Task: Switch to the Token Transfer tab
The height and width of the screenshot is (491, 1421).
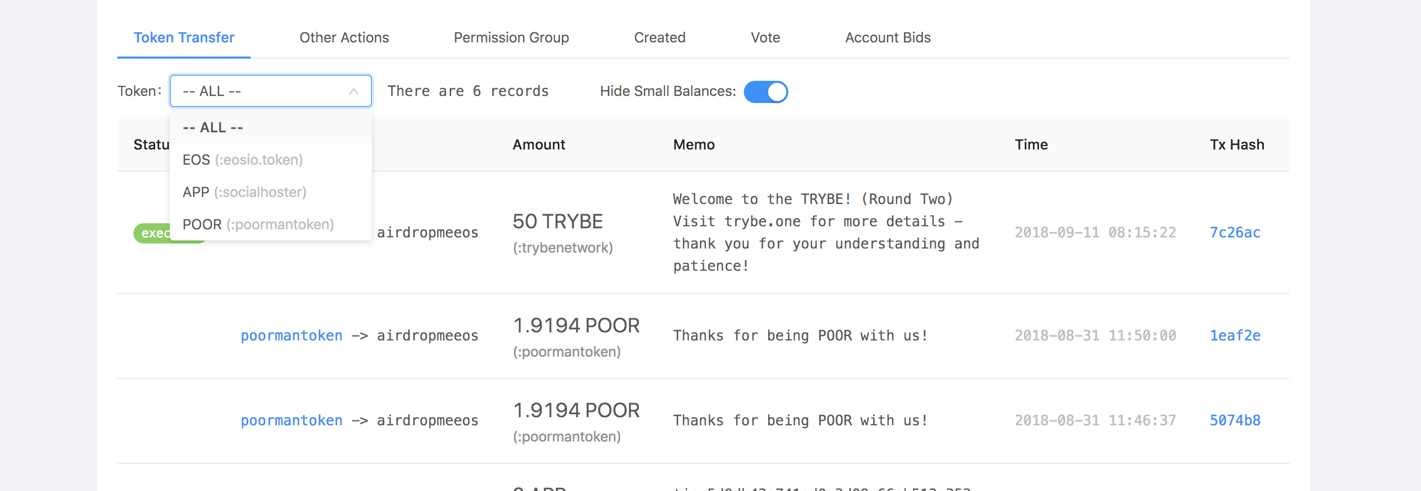Action: (x=184, y=37)
